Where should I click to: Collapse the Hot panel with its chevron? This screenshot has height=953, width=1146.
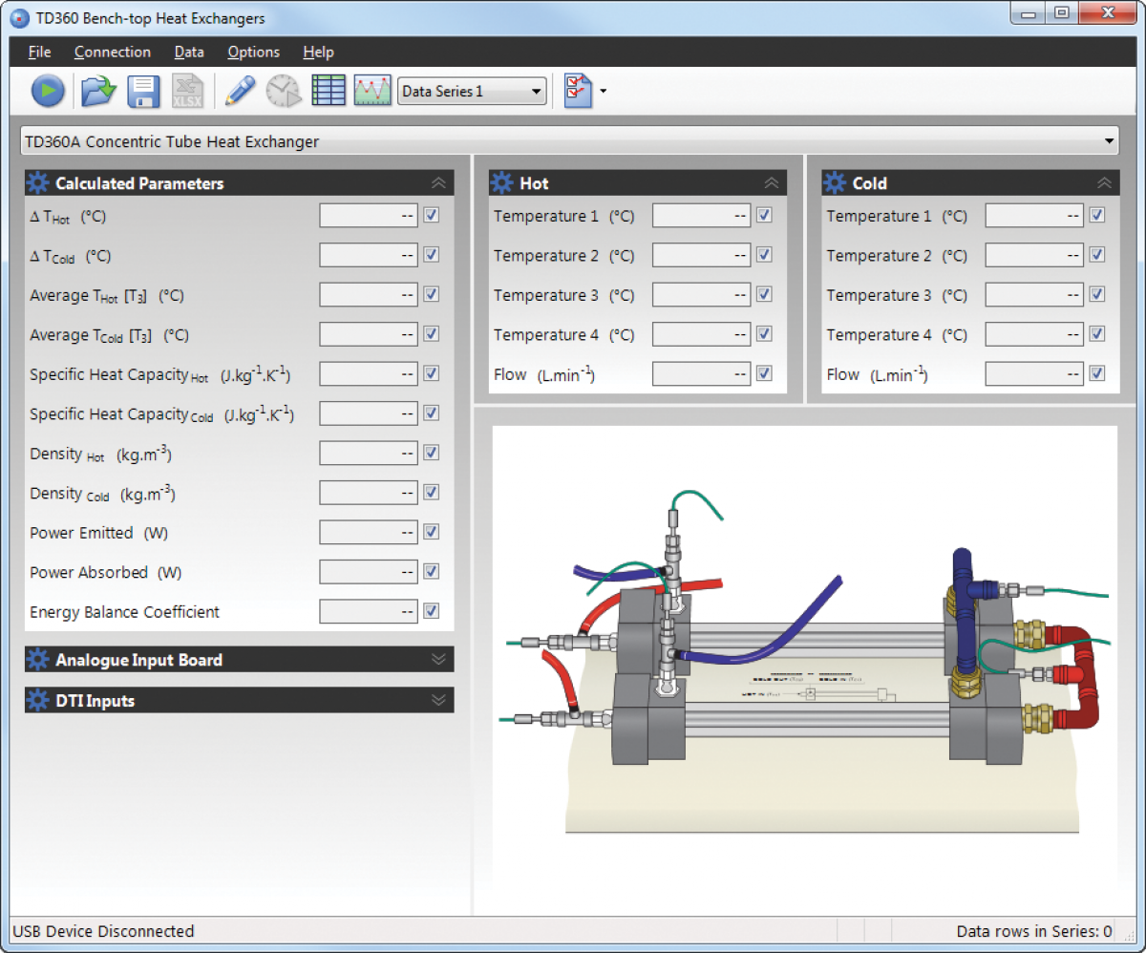coord(772,182)
